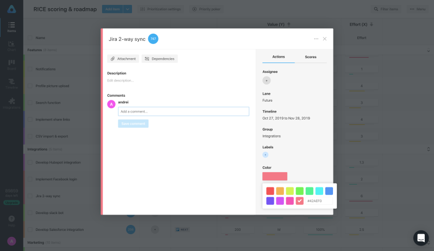Open the Chart view in sidebar

pyautogui.click(x=11, y=46)
